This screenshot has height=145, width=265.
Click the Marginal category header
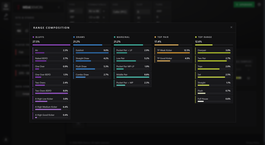pyautogui.click(x=122, y=37)
